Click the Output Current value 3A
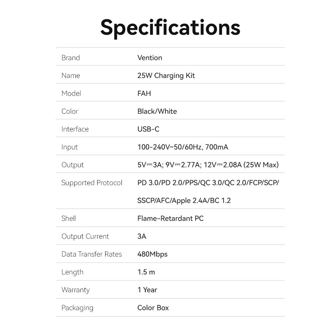This screenshot has height=335, width=335. tap(142, 237)
